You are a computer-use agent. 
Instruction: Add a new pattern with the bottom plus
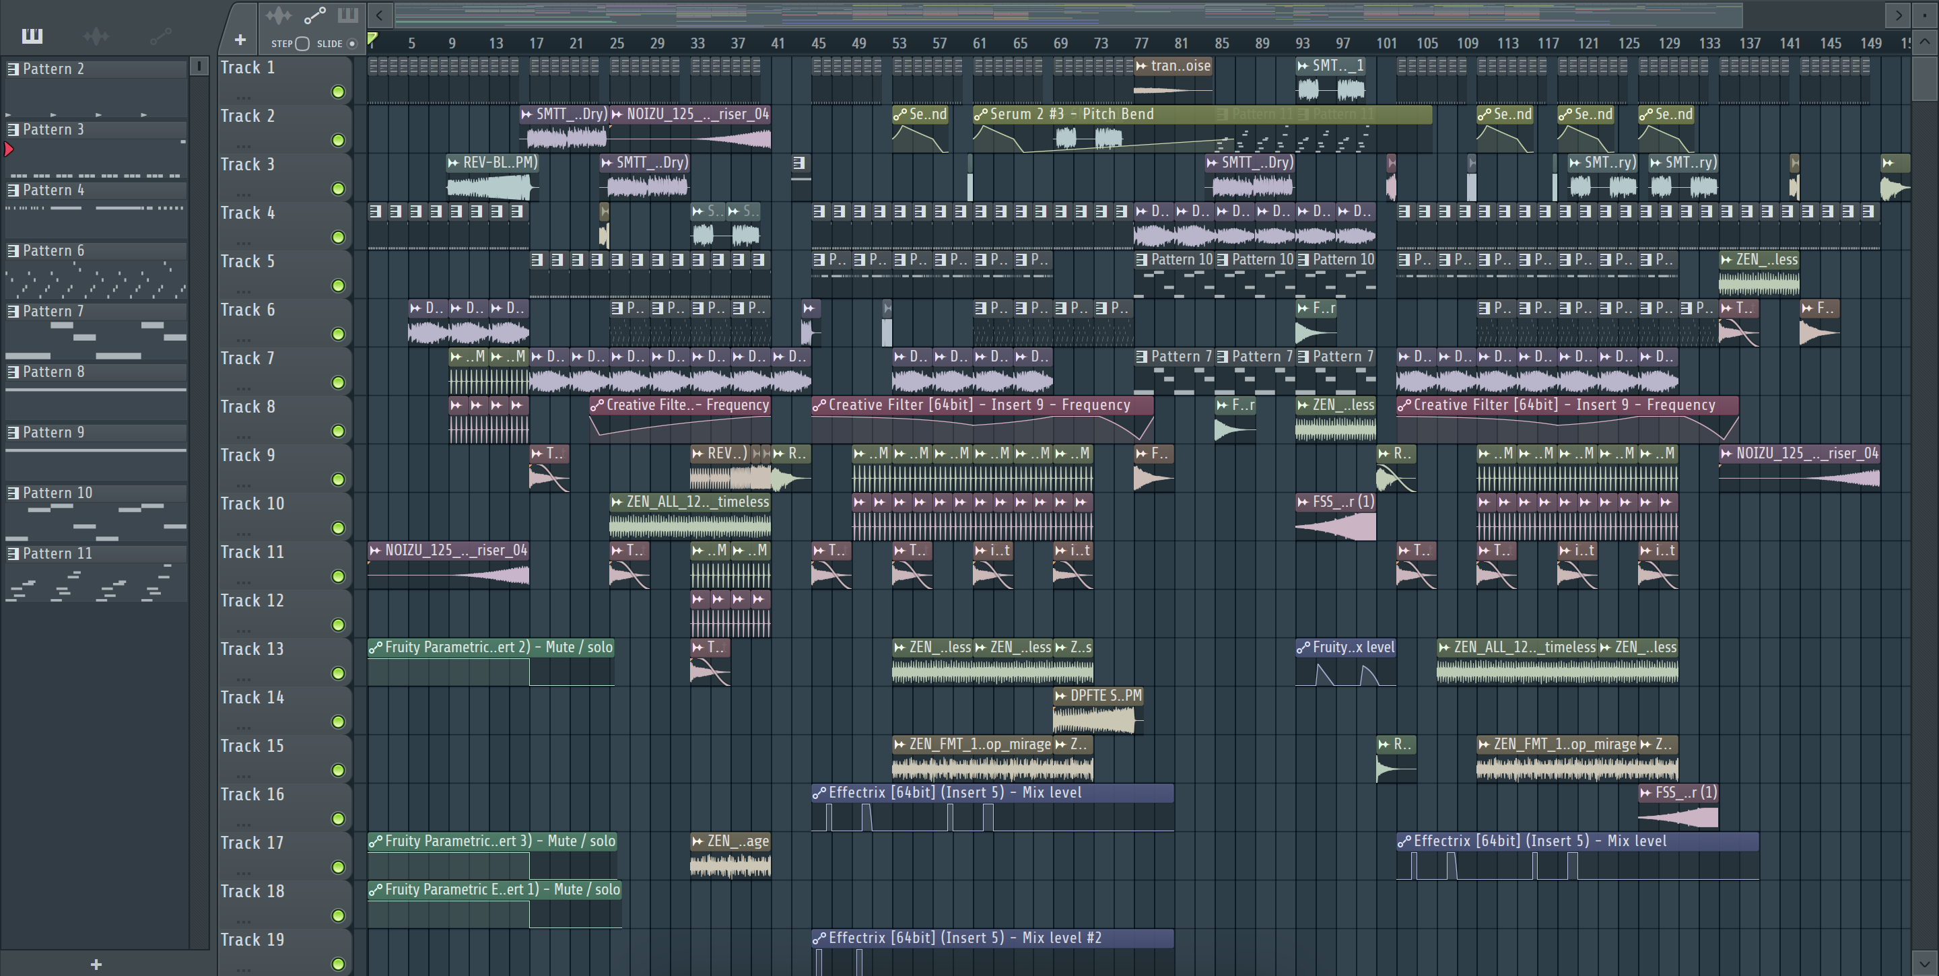pos(96,965)
